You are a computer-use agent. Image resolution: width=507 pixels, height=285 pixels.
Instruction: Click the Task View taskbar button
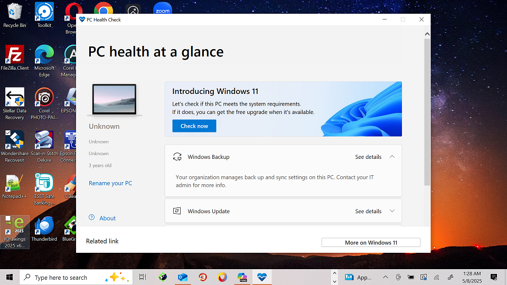(142, 277)
